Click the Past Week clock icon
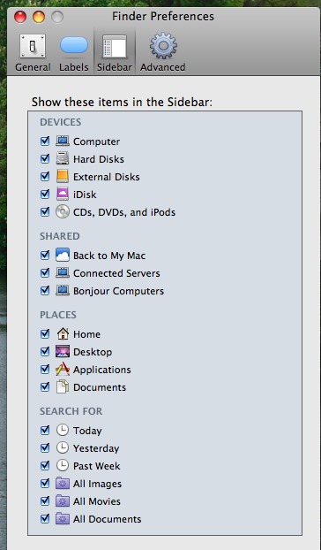The width and height of the screenshot is (321, 550). pos(63,466)
